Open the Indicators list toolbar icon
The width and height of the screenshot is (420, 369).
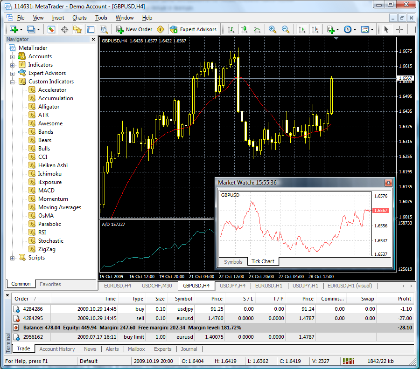click(331, 29)
